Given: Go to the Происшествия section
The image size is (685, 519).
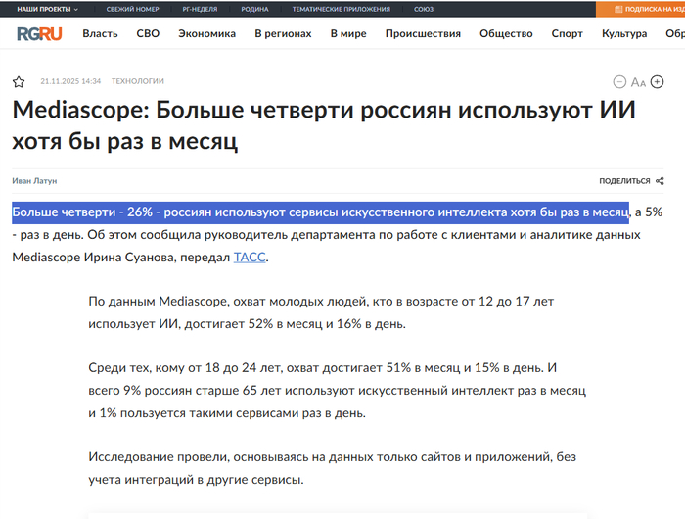Looking at the screenshot, I should (423, 33).
